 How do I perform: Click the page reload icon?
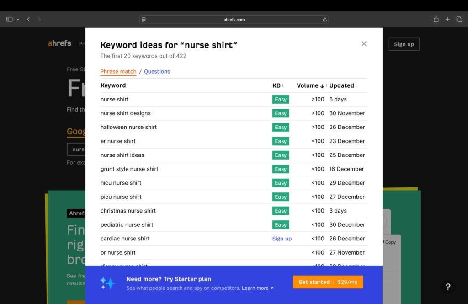324,20
